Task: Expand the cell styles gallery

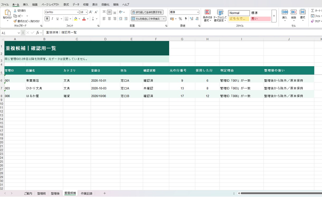Action: point(274,16)
